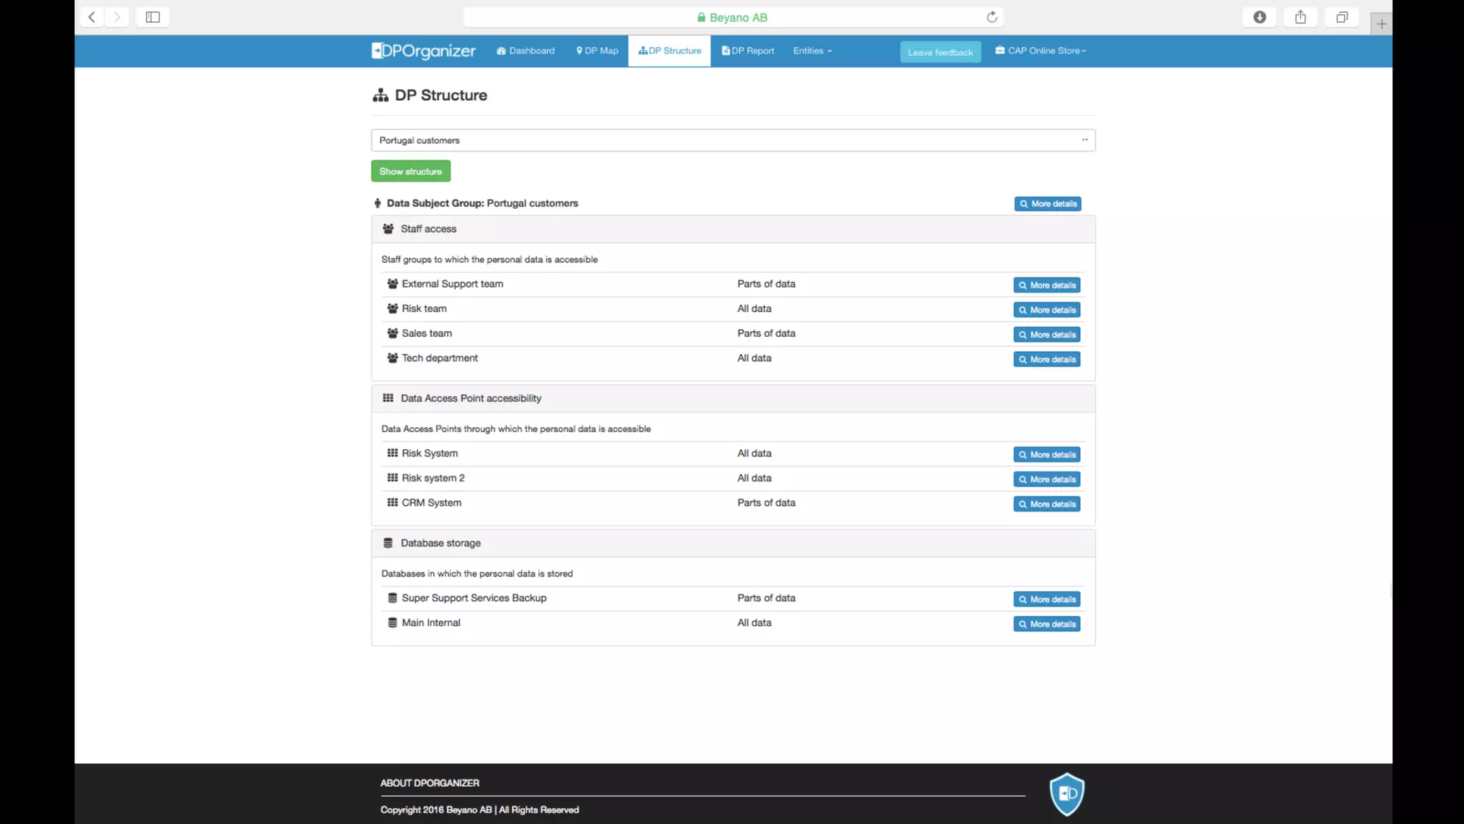Image resolution: width=1464 pixels, height=824 pixels.
Task: Switch to the DP Map tab
Action: click(x=597, y=51)
